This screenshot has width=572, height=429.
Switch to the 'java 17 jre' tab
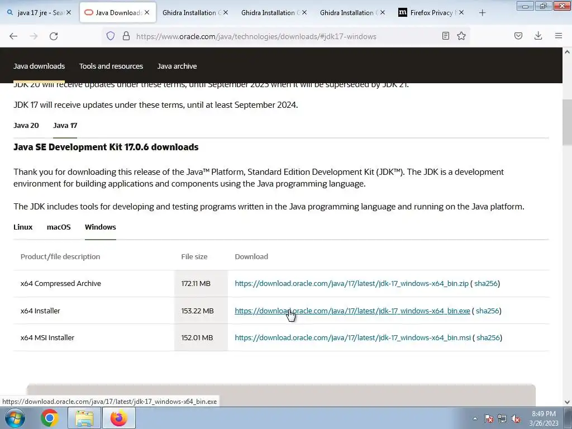click(40, 12)
